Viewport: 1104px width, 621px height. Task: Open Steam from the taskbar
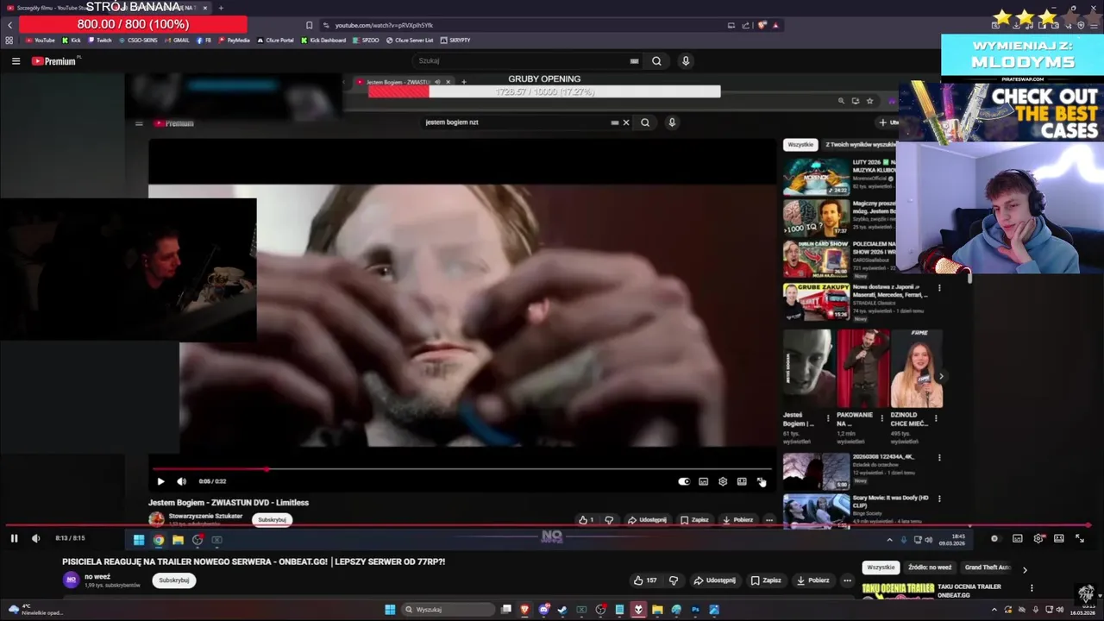(x=562, y=610)
